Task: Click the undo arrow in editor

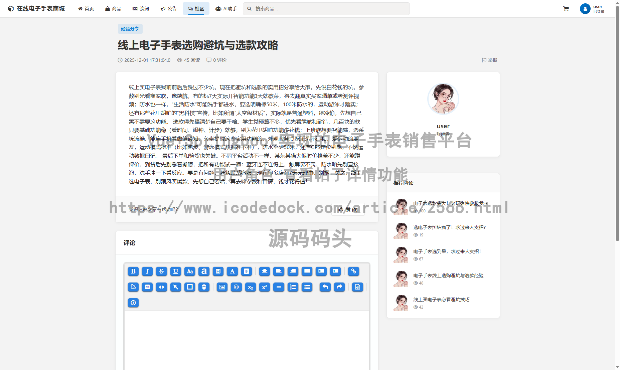Action: [x=325, y=287]
